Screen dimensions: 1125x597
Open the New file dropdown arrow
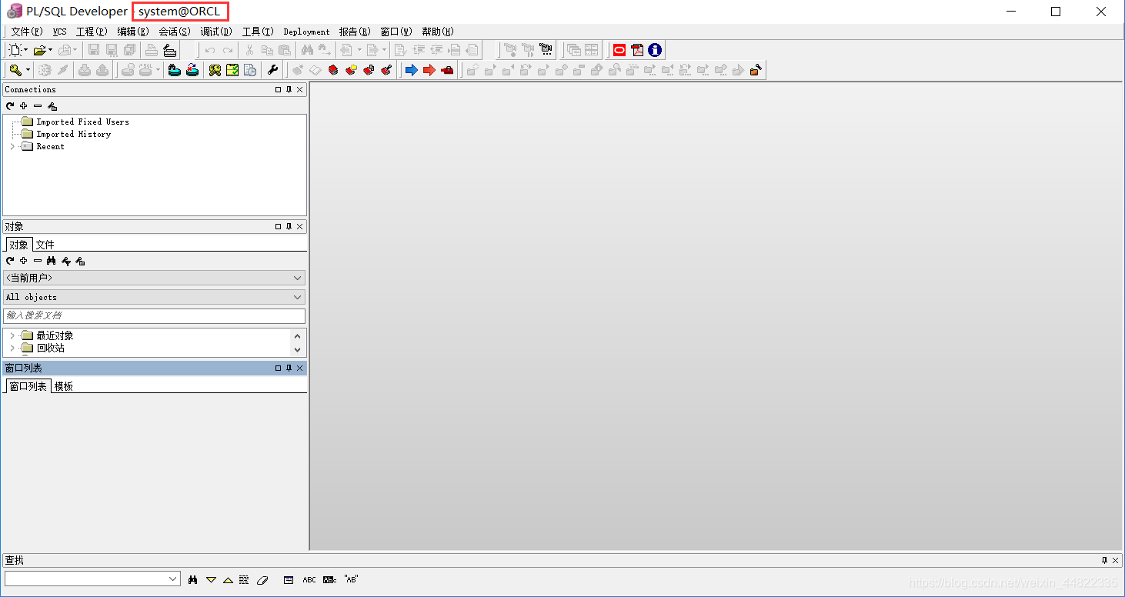tap(25, 50)
